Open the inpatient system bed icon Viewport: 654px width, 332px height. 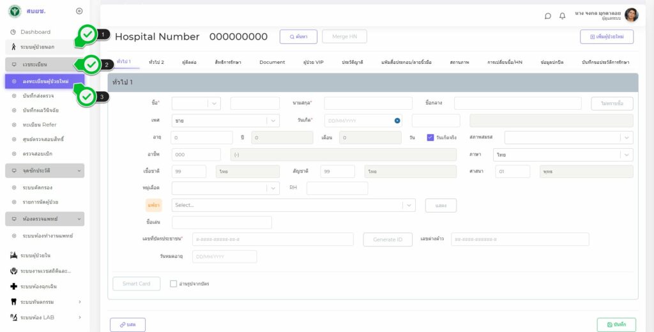pyautogui.click(x=13, y=255)
